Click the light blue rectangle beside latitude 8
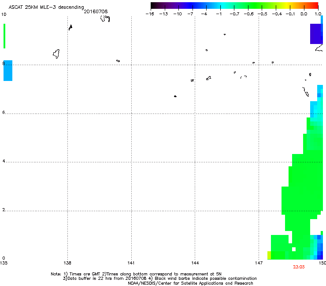Viewport: 326px width, 286px height. pos(8,70)
